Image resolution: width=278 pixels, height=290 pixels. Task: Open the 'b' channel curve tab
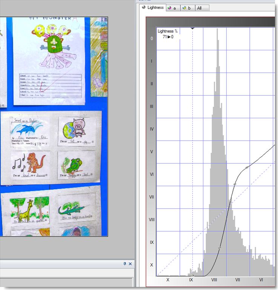[187, 8]
